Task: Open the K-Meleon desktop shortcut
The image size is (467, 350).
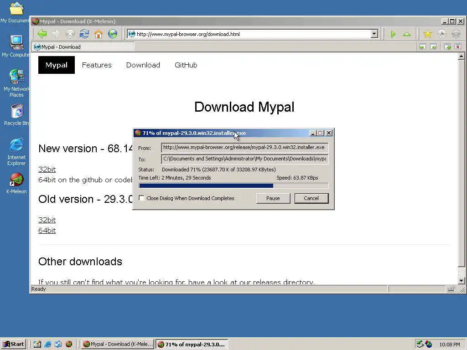Action: [x=16, y=183]
